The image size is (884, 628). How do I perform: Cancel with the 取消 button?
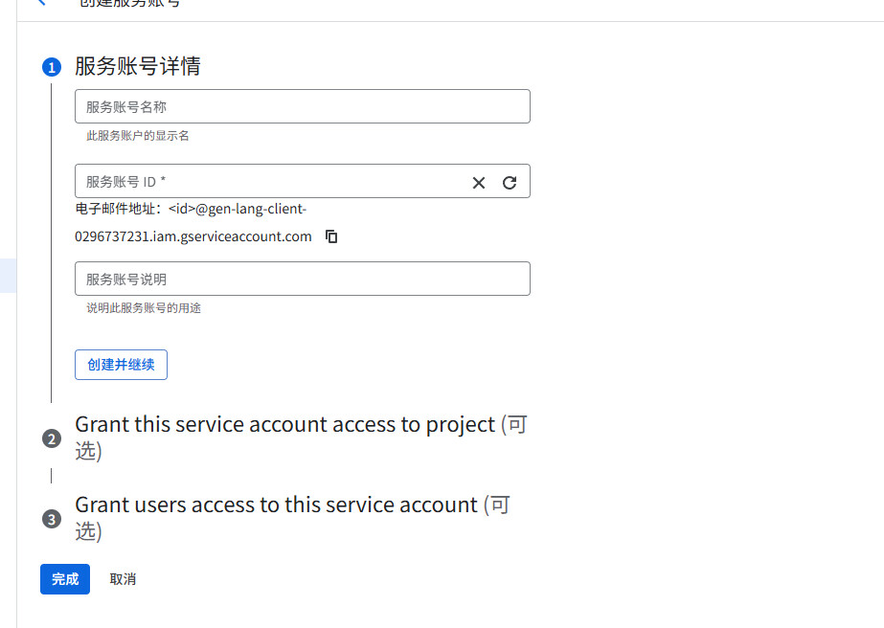[x=123, y=579]
